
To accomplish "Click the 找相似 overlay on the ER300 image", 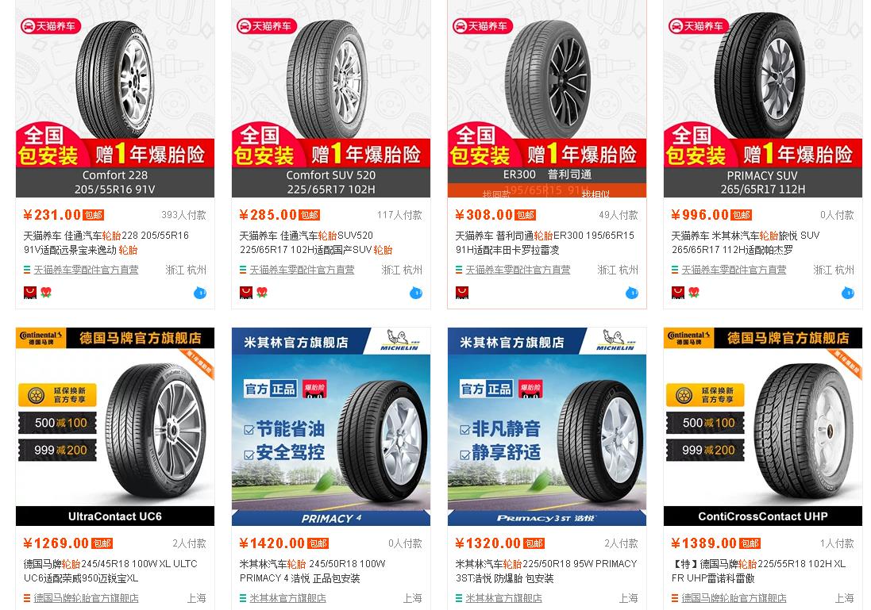I will point(595,194).
